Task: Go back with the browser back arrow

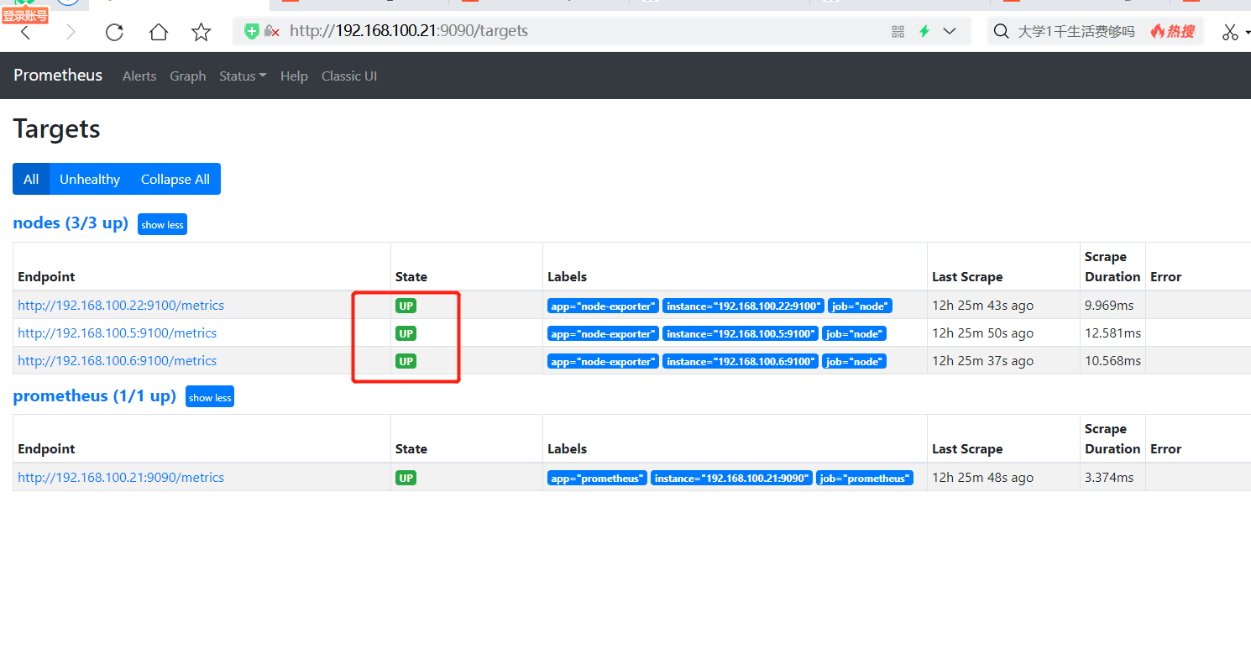Action: coord(25,32)
